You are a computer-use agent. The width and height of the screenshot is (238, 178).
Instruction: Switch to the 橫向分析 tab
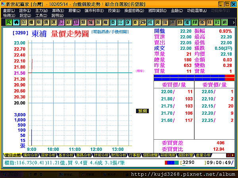coord(31,155)
